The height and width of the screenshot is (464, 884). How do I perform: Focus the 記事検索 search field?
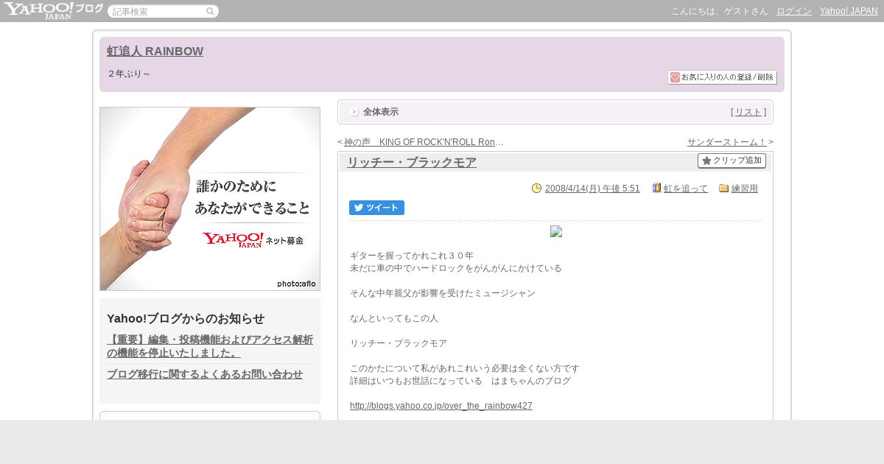point(158,11)
